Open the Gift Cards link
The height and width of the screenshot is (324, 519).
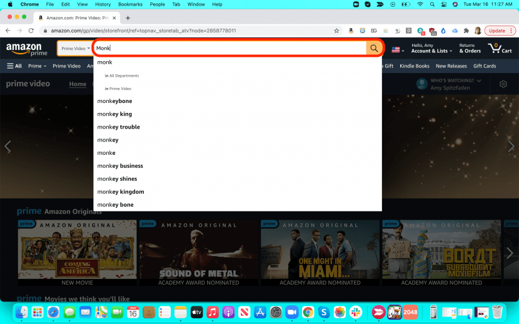coord(485,66)
